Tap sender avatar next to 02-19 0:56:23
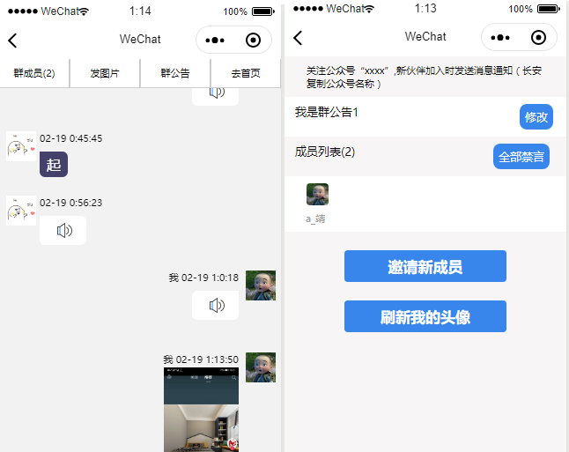569x452 pixels. [x=21, y=211]
